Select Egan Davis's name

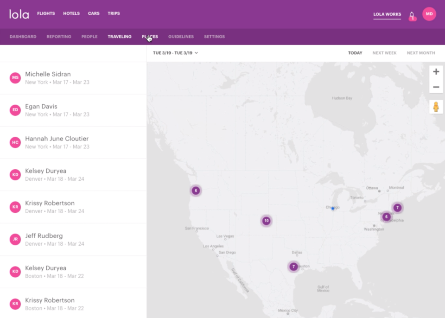tap(41, 107)
